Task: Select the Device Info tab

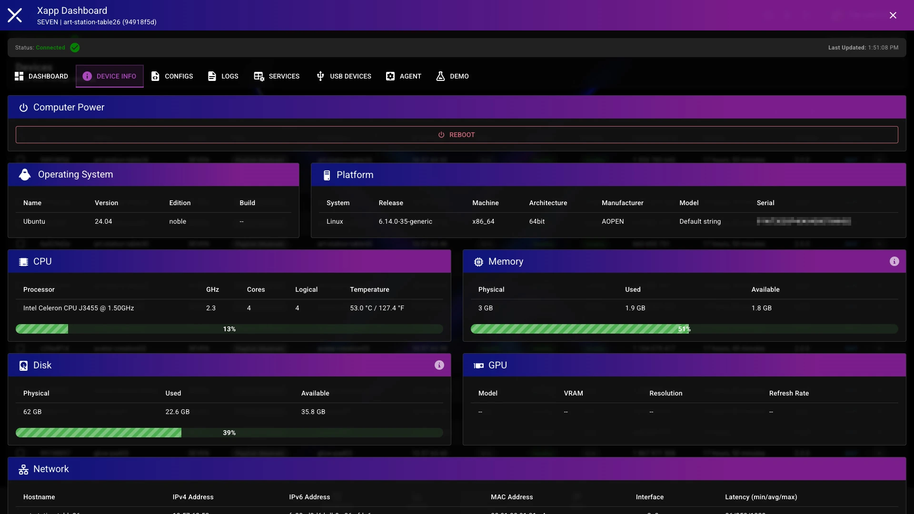Action: (x=109, y=76)
